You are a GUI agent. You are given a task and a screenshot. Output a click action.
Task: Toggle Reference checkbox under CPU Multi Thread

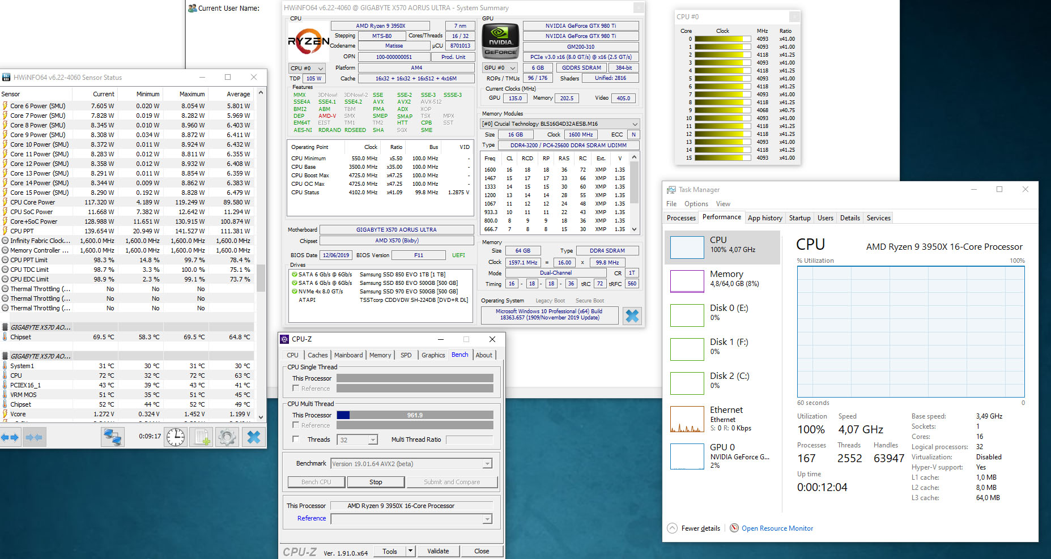(x=296, y=425)
